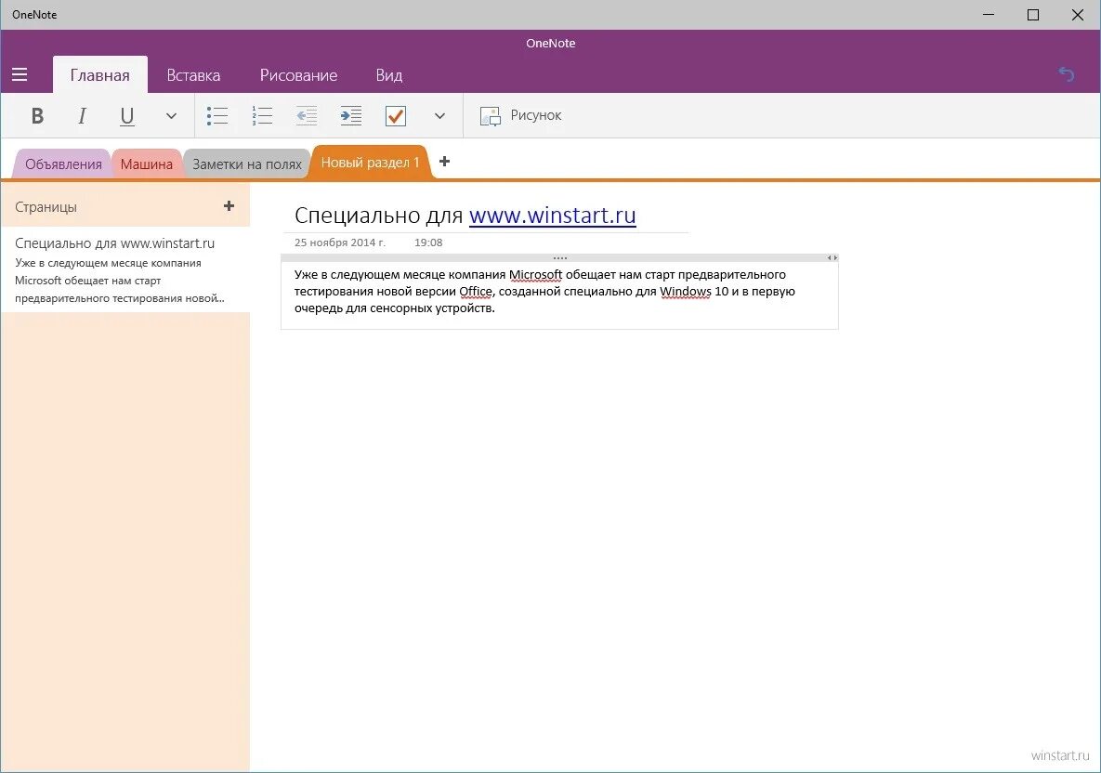Select the Машина section tab
The height and width of the screenshot is (773, 1101).
pos(146,164)
